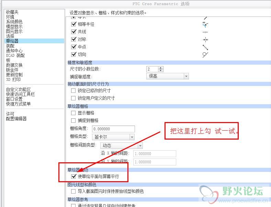Open the 捕捉敏感度 dropdown
Viewport: 271px width, 207px height.
168,76
